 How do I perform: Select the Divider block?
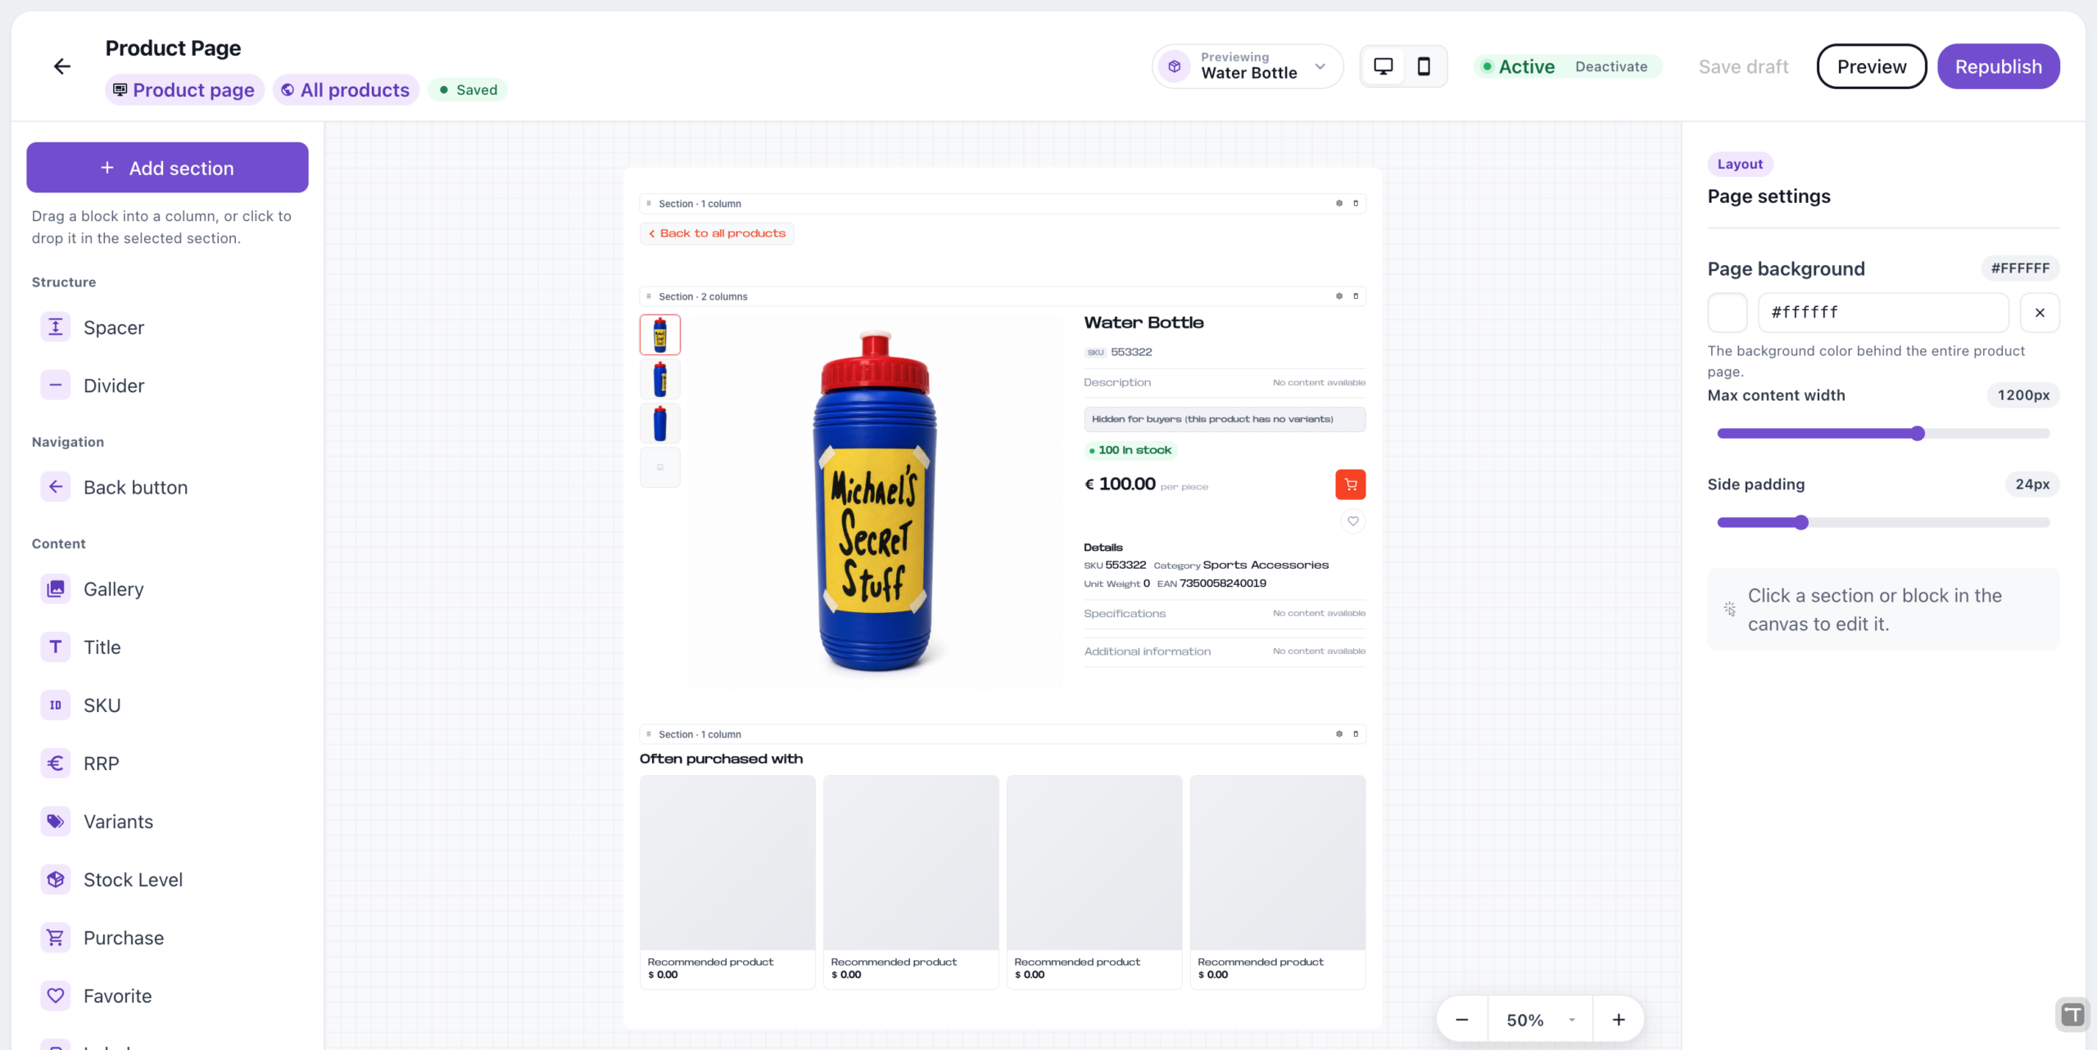(x=167, y=385)
